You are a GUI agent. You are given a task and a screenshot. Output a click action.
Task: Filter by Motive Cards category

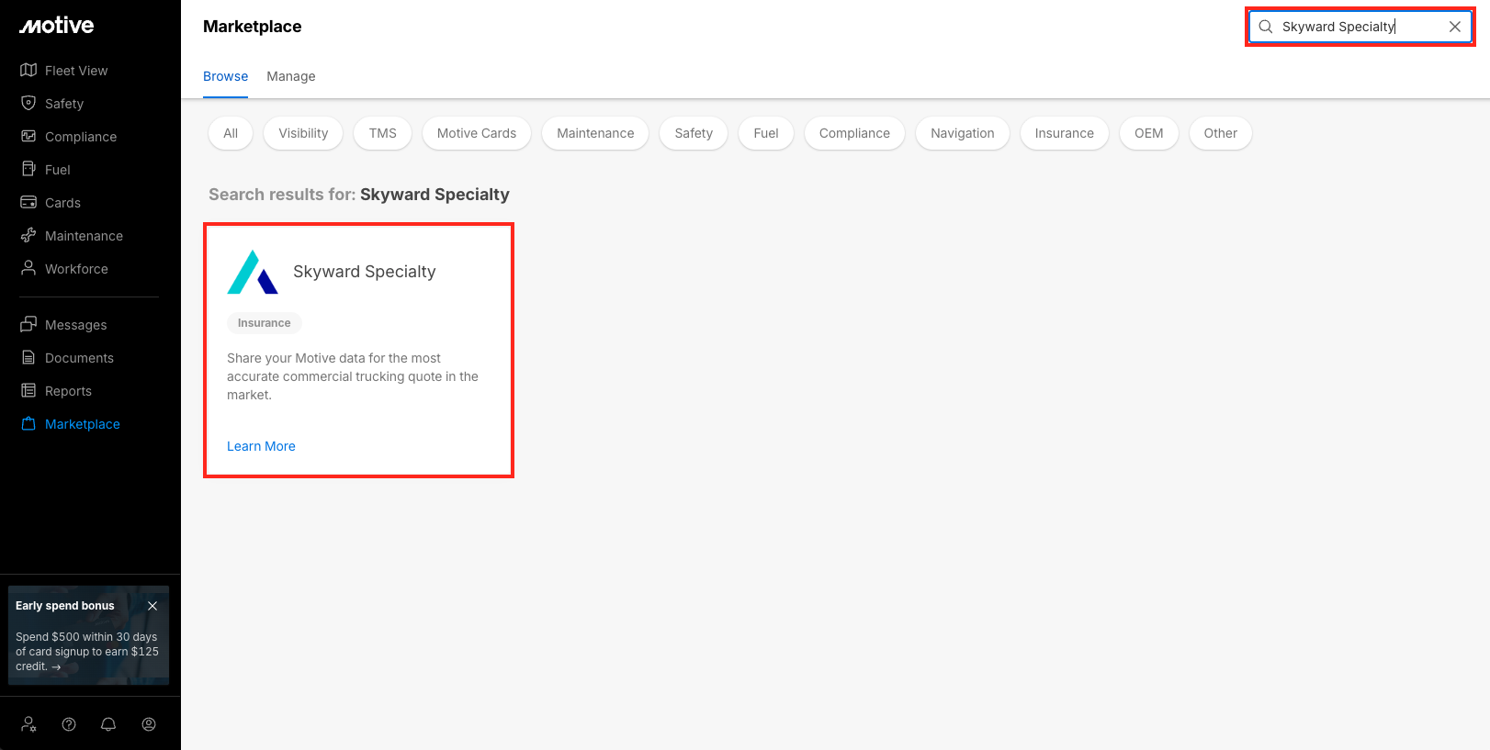[x=477, y=133]
